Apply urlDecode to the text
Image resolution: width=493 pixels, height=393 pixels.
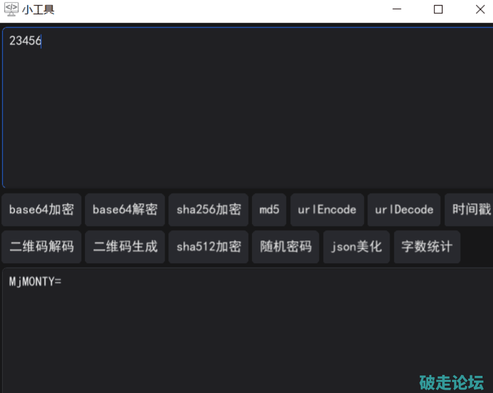(404, 210)
